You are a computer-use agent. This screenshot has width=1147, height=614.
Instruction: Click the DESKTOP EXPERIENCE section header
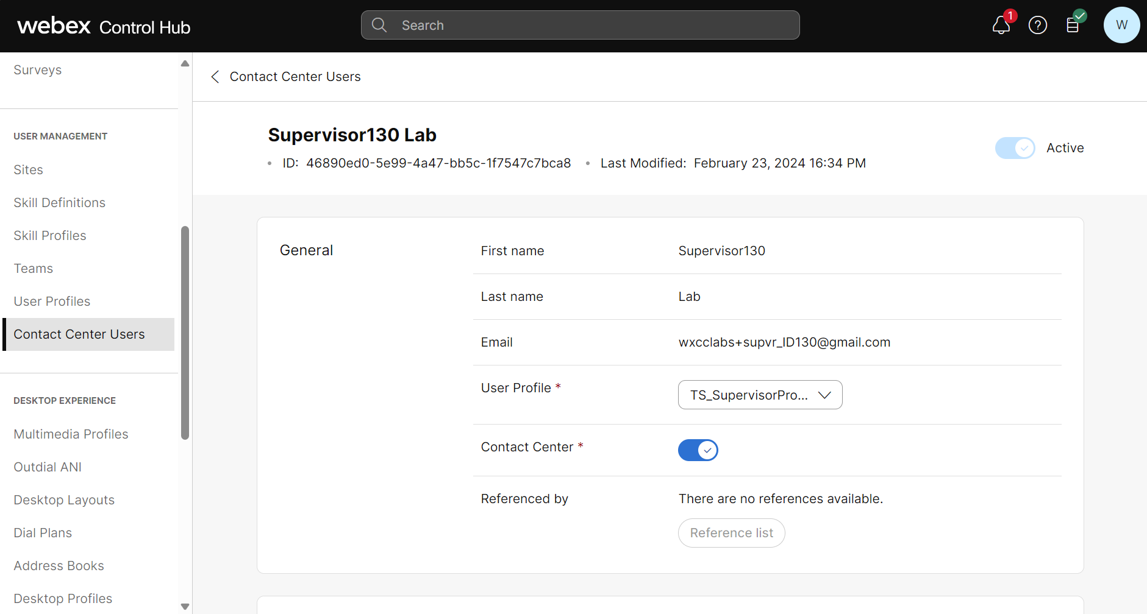(65, 401)
